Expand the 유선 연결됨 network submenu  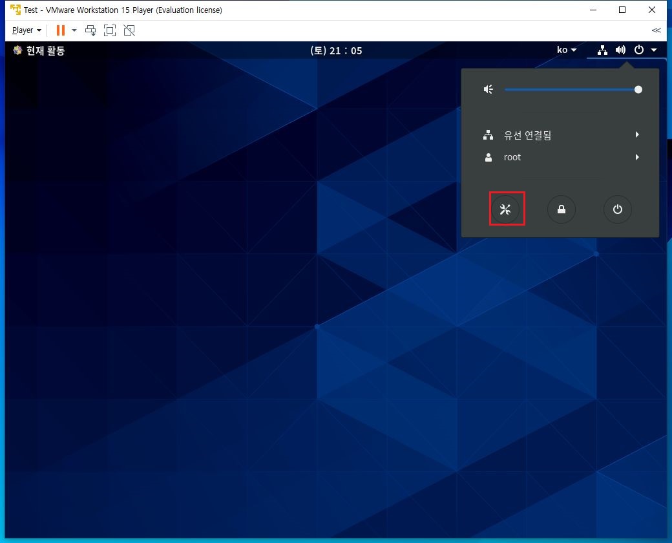tap(637, 134)
